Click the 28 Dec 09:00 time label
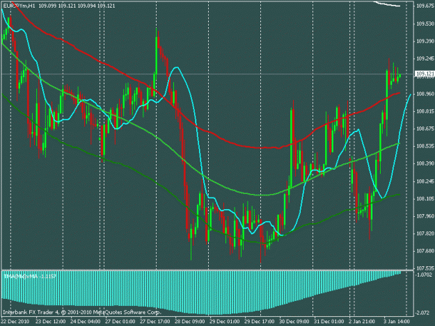This screenshot has width=435, height=326. point(190,322)
